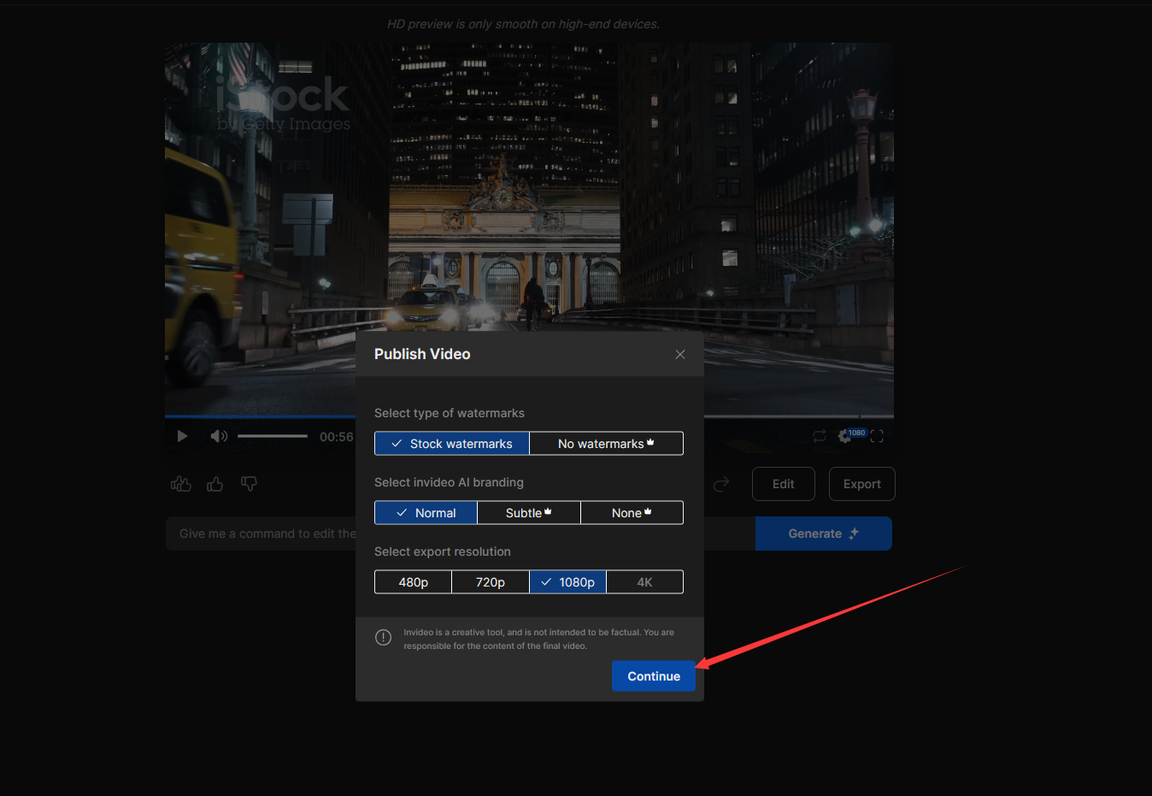Viewport: 1152px width, 796px height.
Task: Click the disclaimer info icon
Action: (x=384, y=638)
